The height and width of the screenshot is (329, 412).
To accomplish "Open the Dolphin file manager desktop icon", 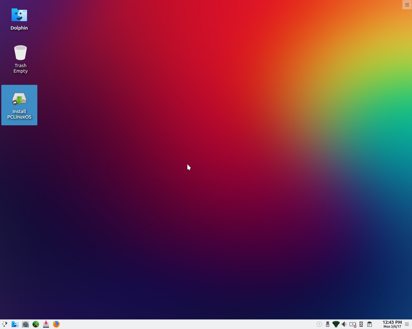I will pyautogui.click(x=19, y=19).
